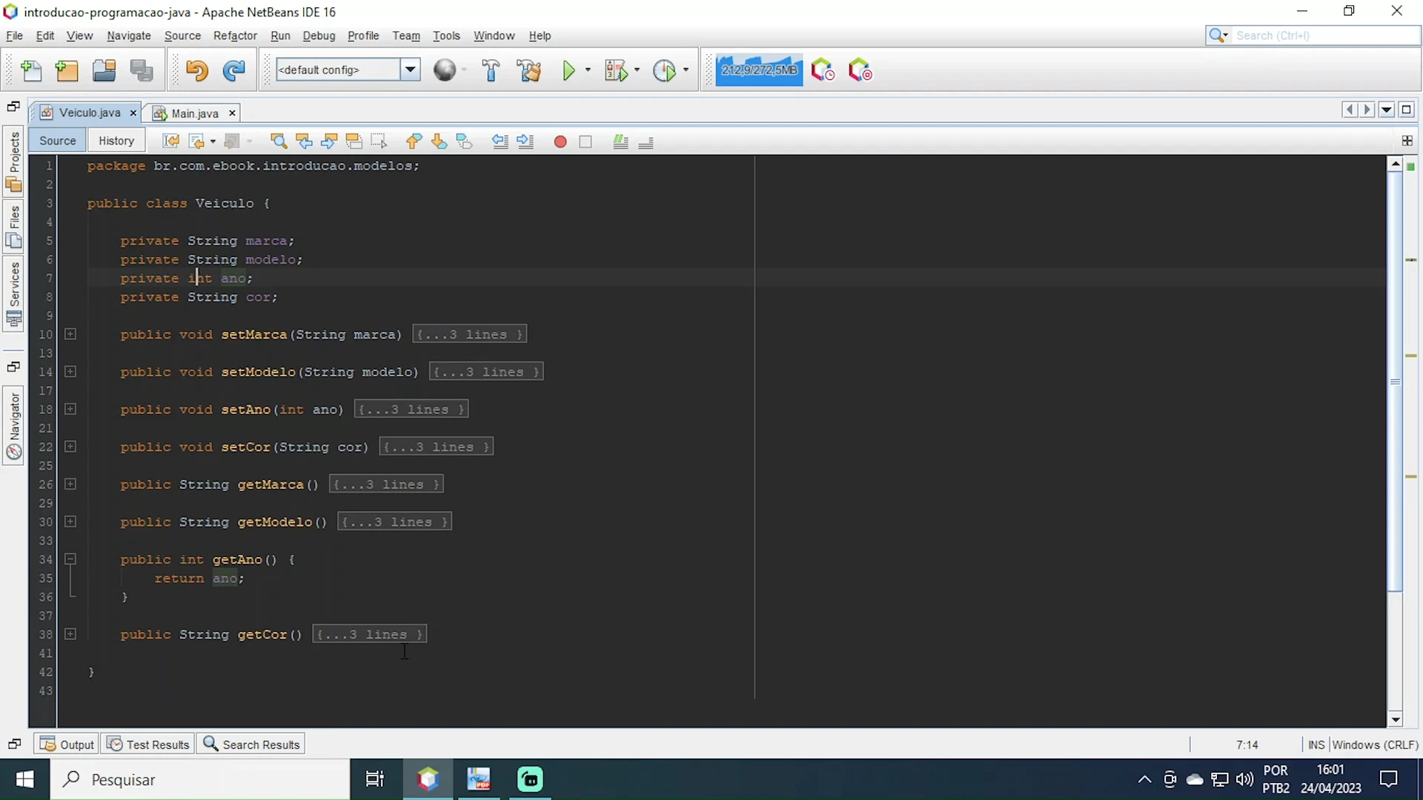This screenshot has width=1423, height=800.
Task: Expand the setAno method fold
Action: [x=70, y=409]
